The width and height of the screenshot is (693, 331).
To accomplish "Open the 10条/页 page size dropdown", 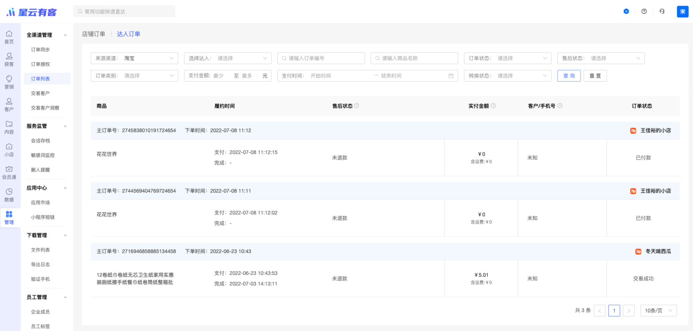I will (x=658, y=311).
